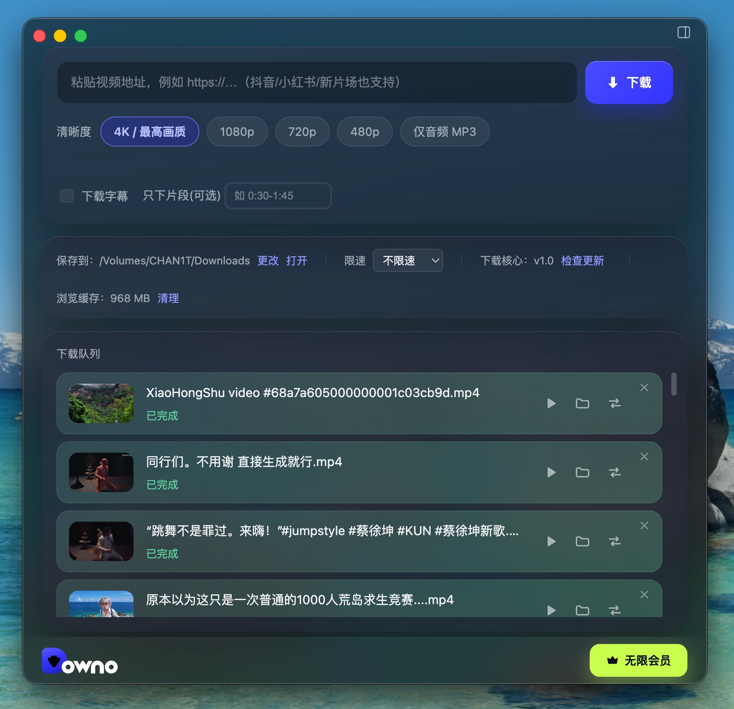Viewport: 734px width, 709px height.
Task: Open thumbnail of 原本以为这只是 video
Action: 101,604
